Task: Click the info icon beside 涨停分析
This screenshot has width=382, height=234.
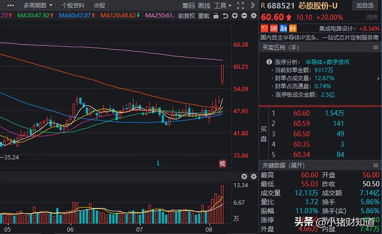Action: (269, 62)
